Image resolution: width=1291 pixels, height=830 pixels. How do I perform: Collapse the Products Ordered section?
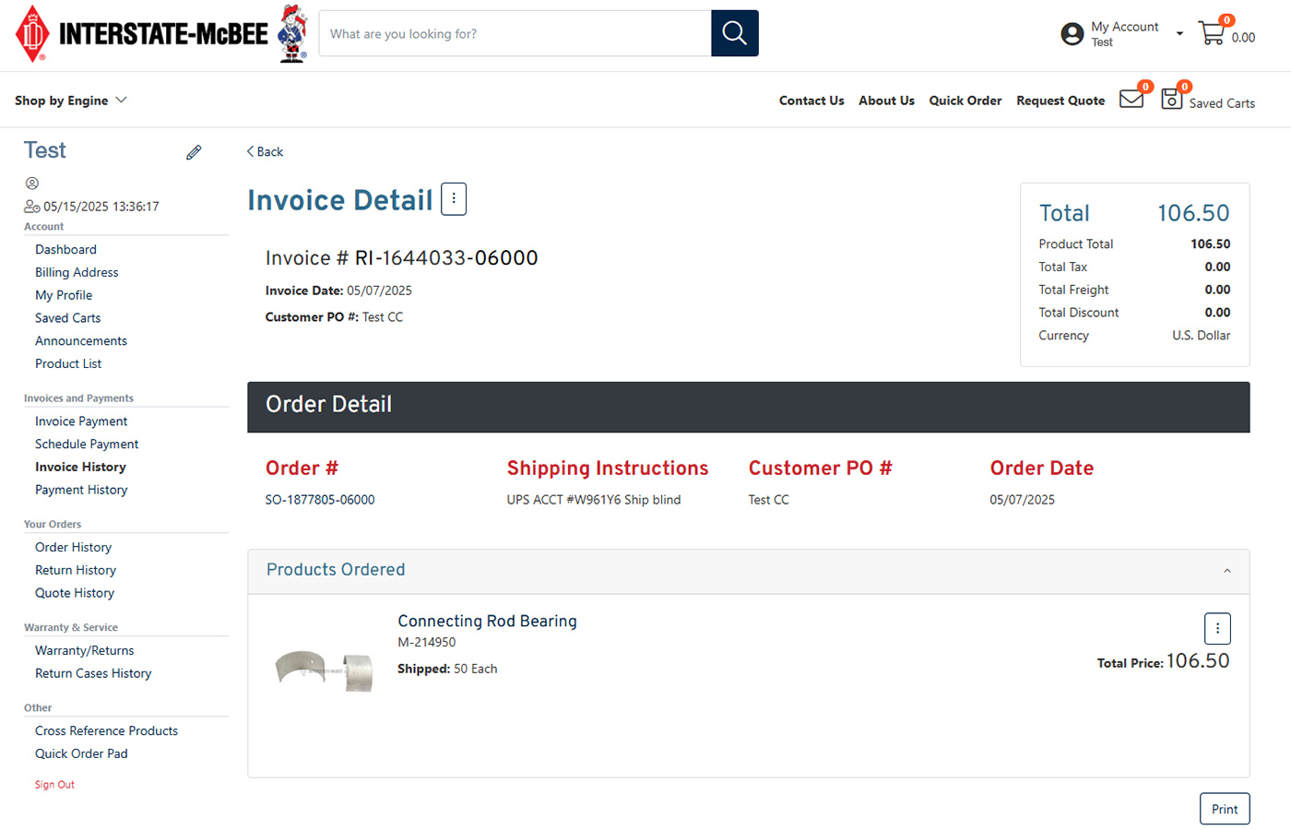[x=1227, y=571]
